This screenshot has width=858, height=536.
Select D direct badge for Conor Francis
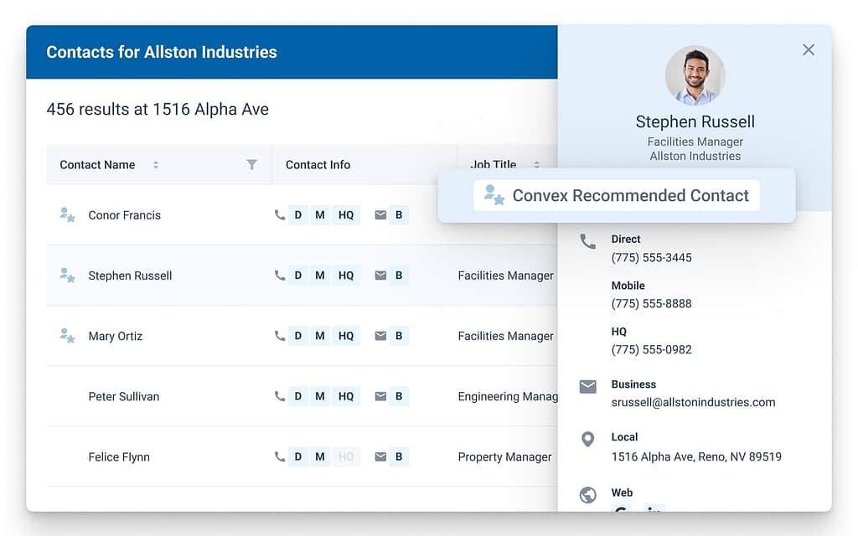pos(298,215)
